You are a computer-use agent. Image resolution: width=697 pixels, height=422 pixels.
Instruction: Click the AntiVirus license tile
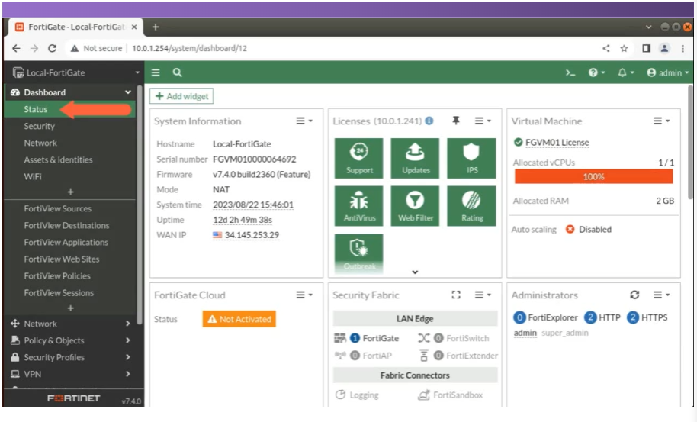coord(358,206)
